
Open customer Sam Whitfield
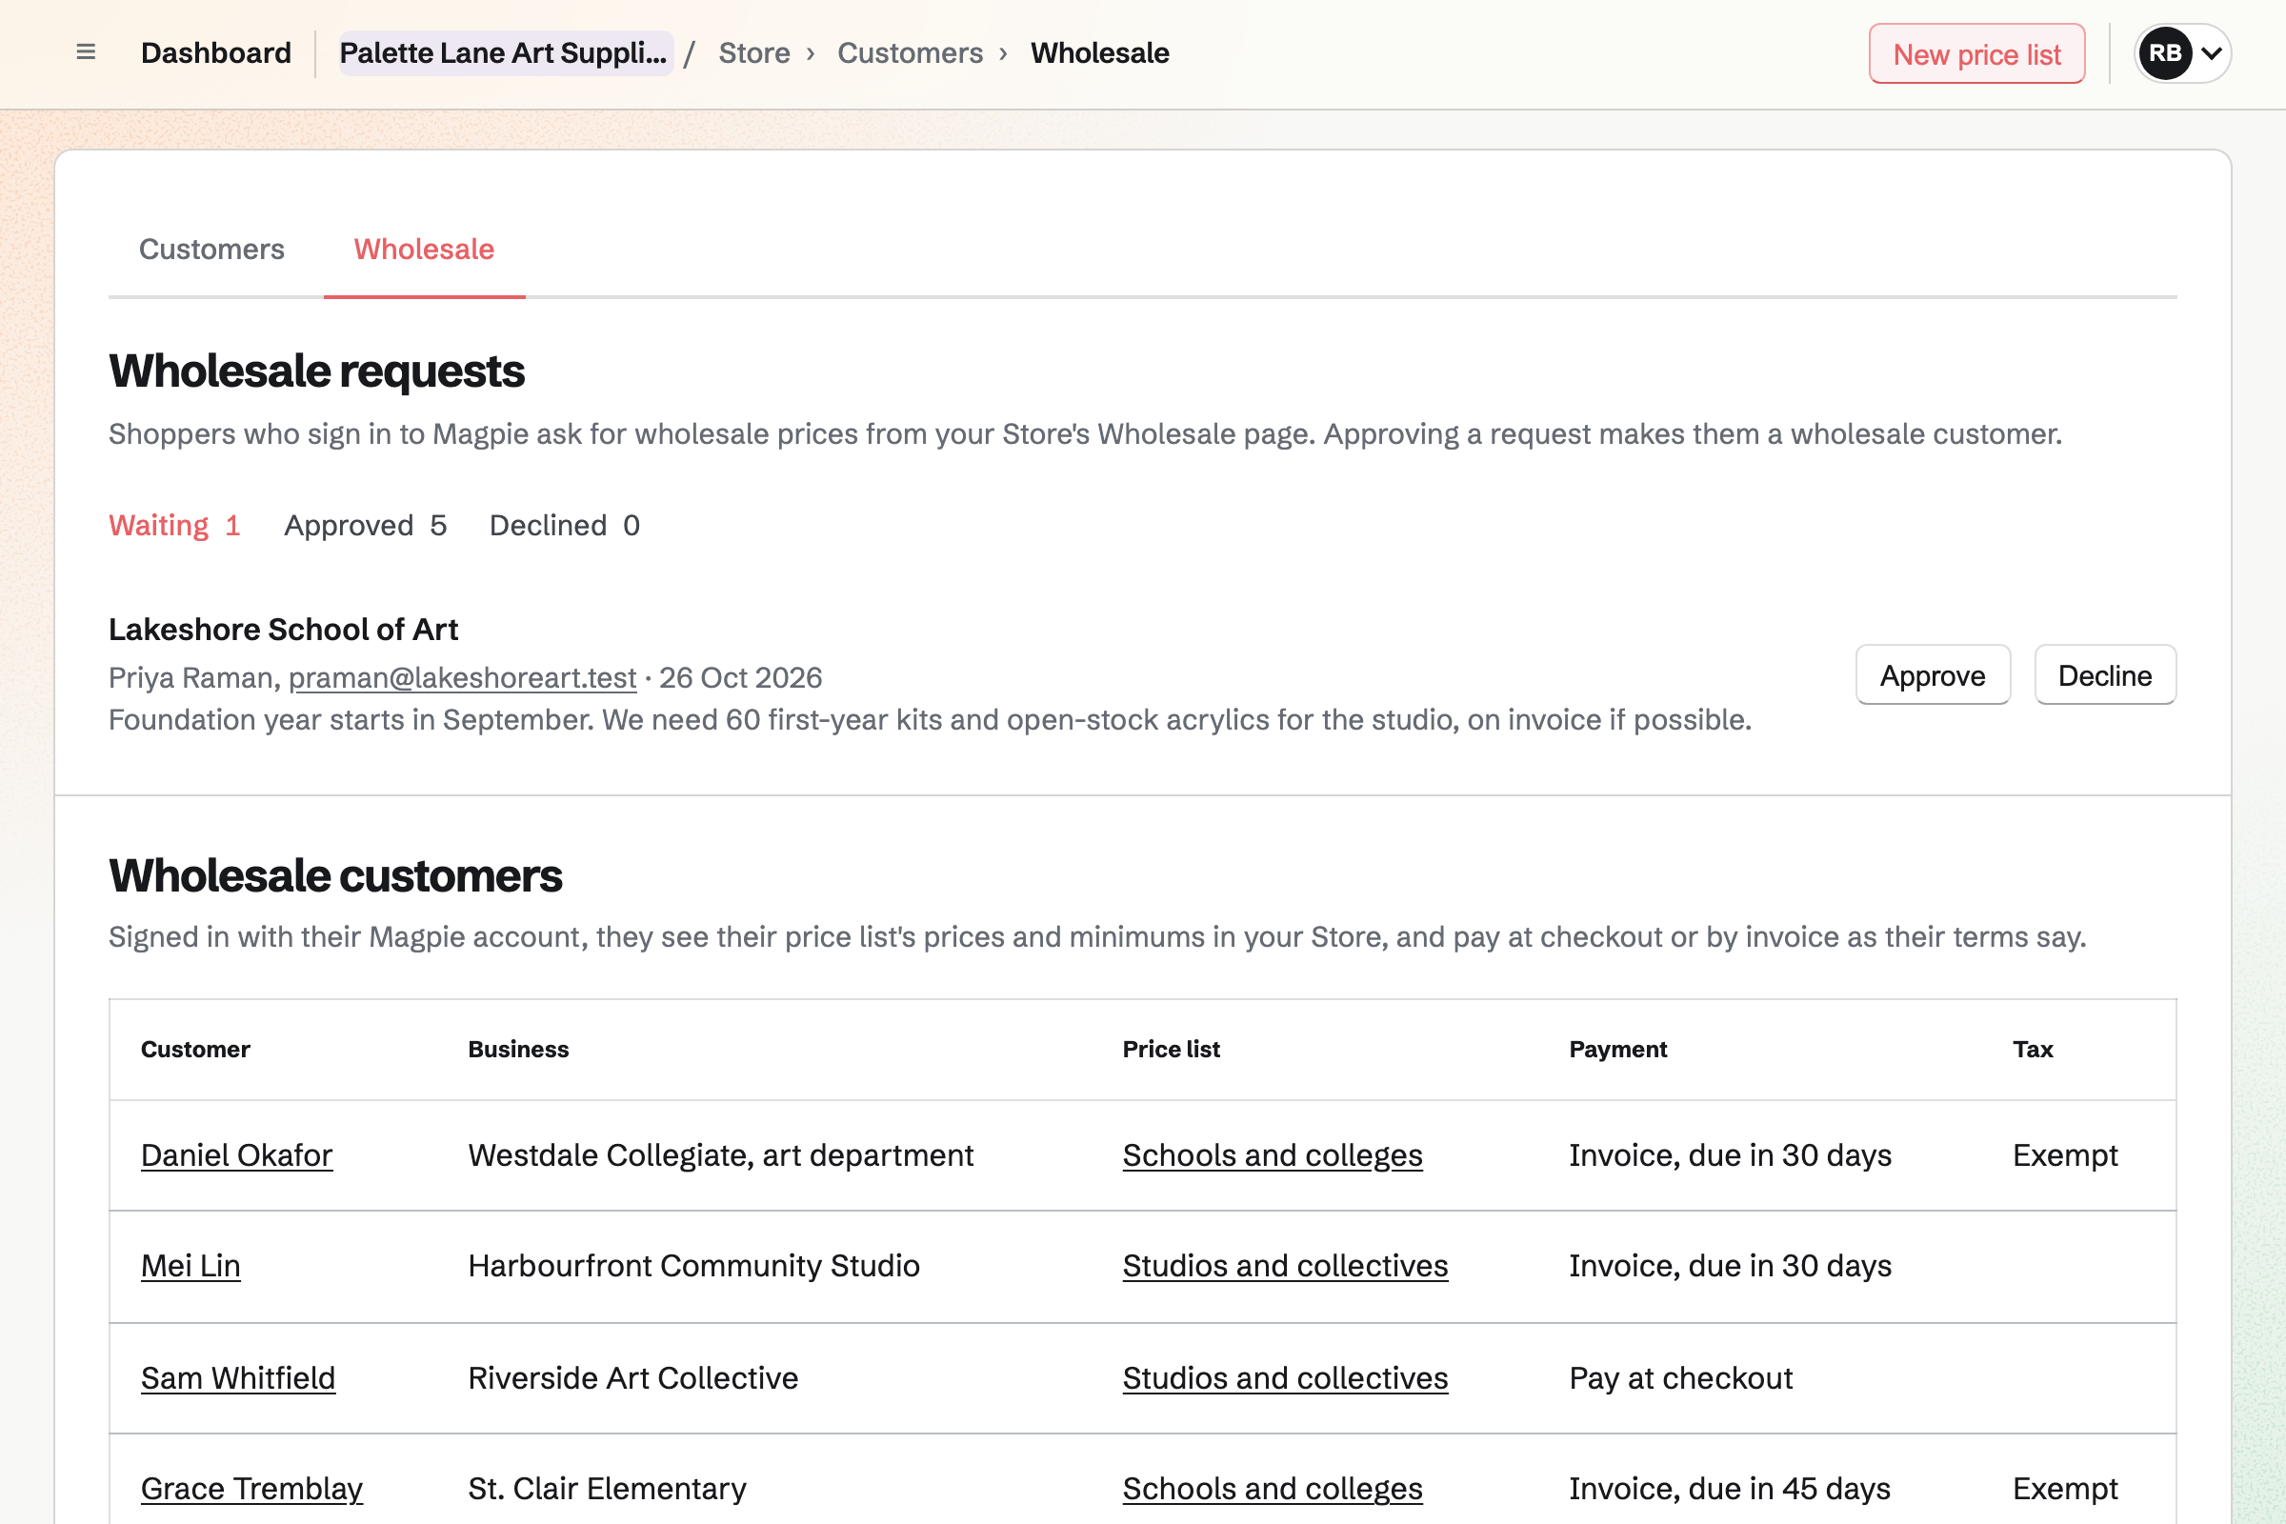click(x=238, y=1378)
